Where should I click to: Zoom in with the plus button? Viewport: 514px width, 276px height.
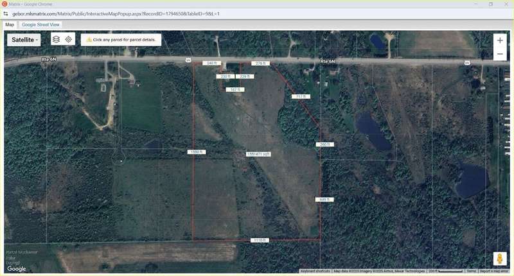point(500,40)
